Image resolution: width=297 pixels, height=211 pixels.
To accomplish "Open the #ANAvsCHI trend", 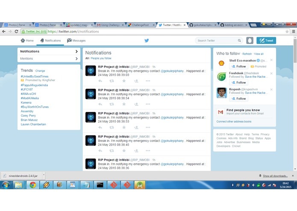I will (28, 94).
